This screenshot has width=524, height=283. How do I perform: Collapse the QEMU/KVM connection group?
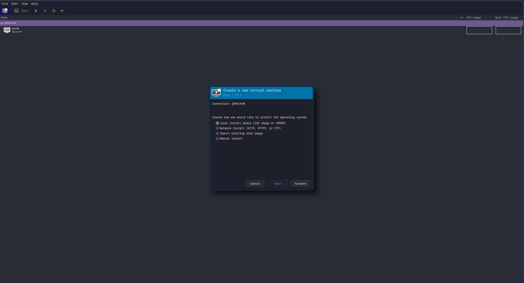coord(2,23)
